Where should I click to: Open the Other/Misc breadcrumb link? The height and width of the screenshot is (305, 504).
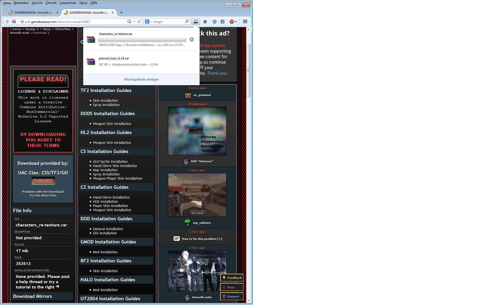tap(63, 29)
